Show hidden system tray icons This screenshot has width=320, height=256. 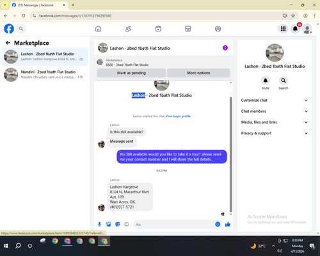click(273, 246)
